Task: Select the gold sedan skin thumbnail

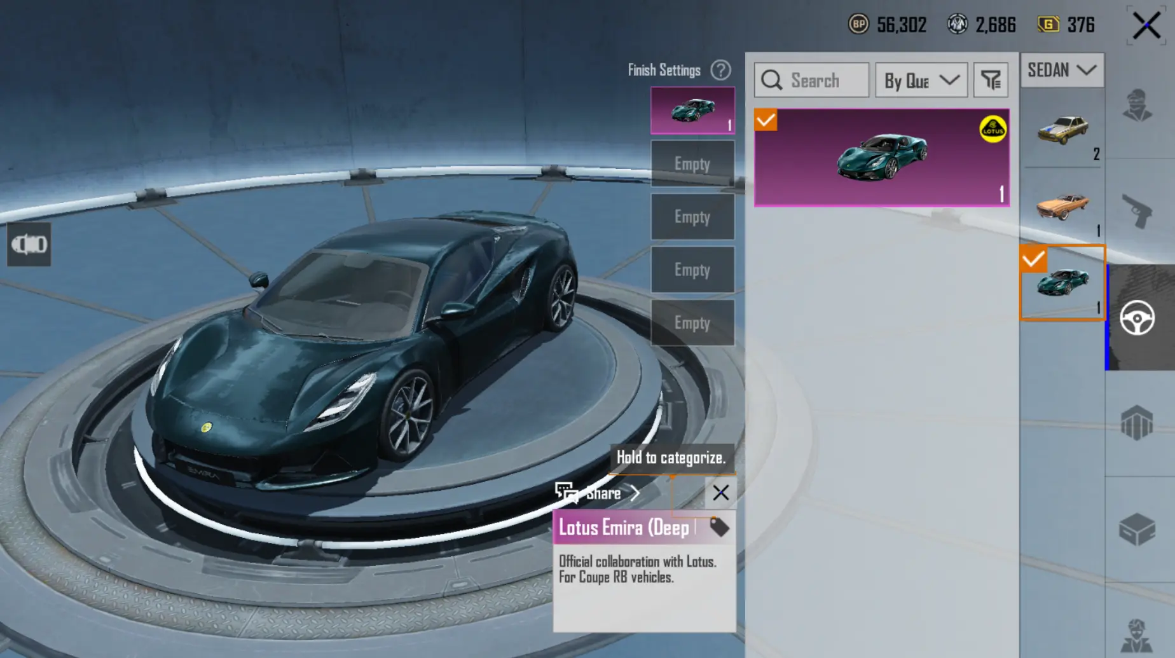Action: pyautogui.click(x=1062, y=130)
